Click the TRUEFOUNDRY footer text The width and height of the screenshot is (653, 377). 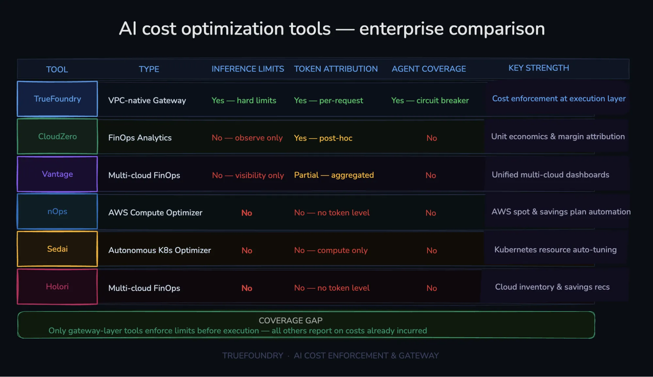point(330,355)
